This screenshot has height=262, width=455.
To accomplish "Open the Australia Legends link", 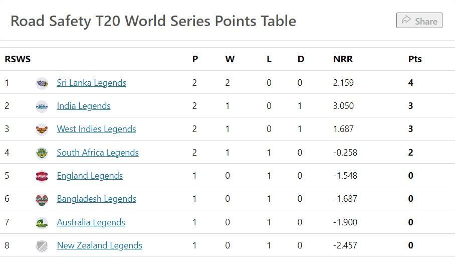I will pyautogui.click(x=91, y=222).
